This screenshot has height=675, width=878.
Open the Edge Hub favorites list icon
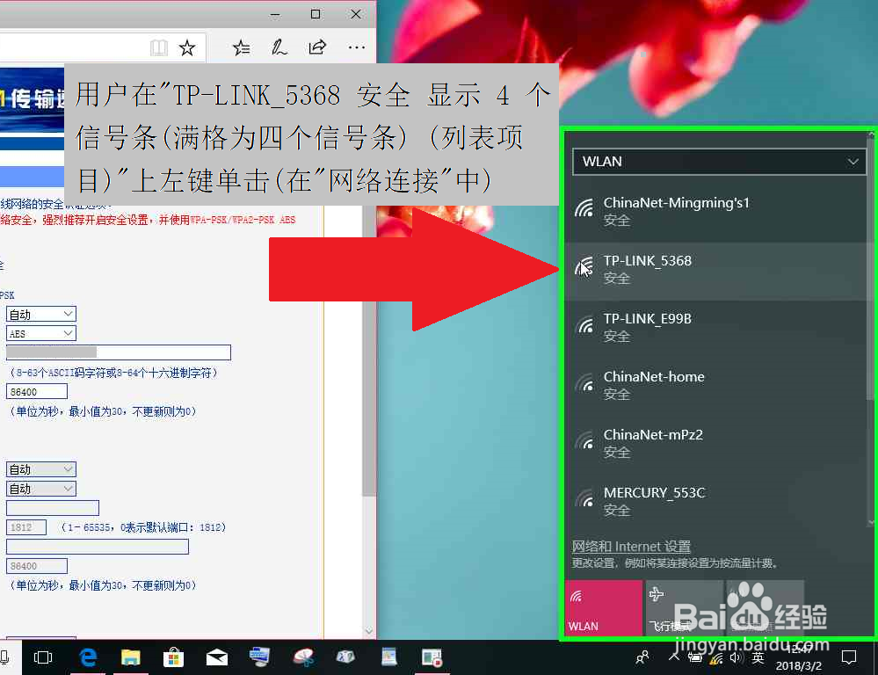click(x=241, y=48)
